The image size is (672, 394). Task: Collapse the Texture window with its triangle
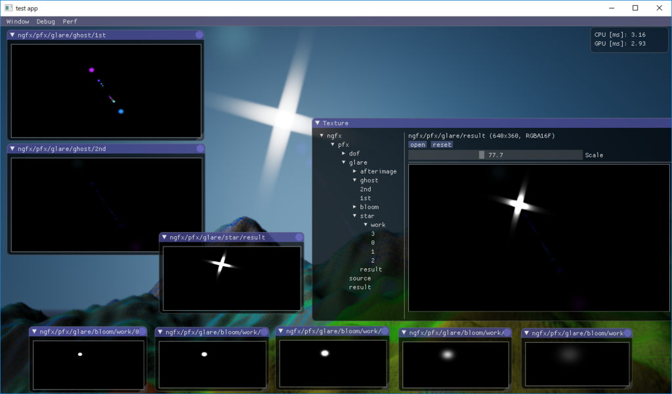(x=318, y=123)
